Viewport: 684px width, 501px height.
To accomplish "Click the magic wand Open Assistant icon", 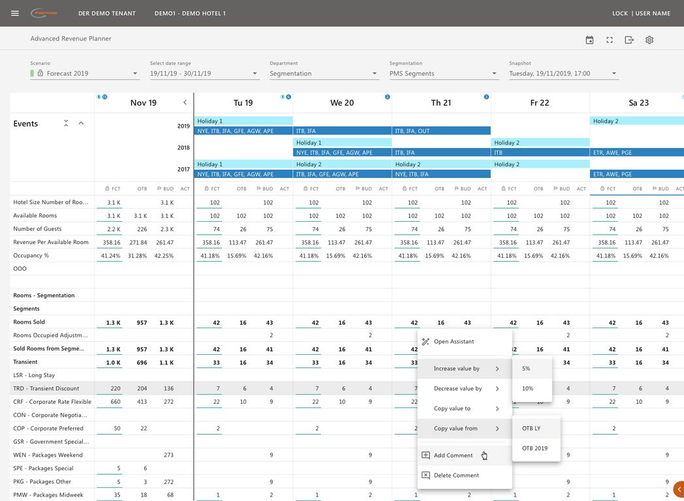I will point(426,342).
